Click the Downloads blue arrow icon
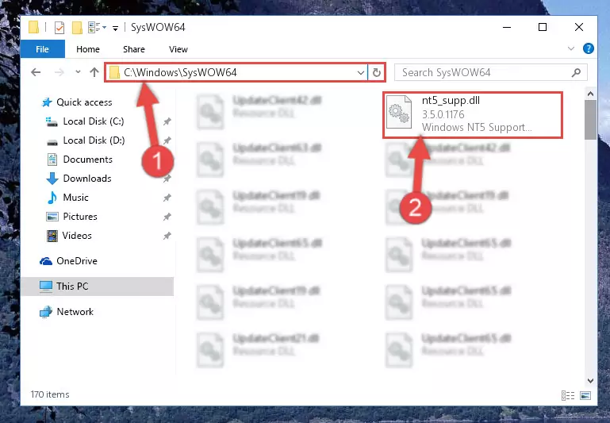 click(x=52, y=179)
